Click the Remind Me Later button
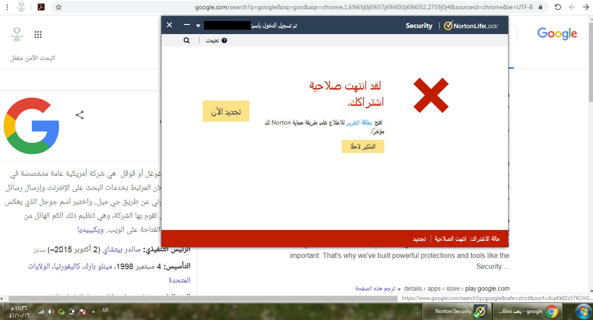593x320 pixels. (x=363, y=146)
